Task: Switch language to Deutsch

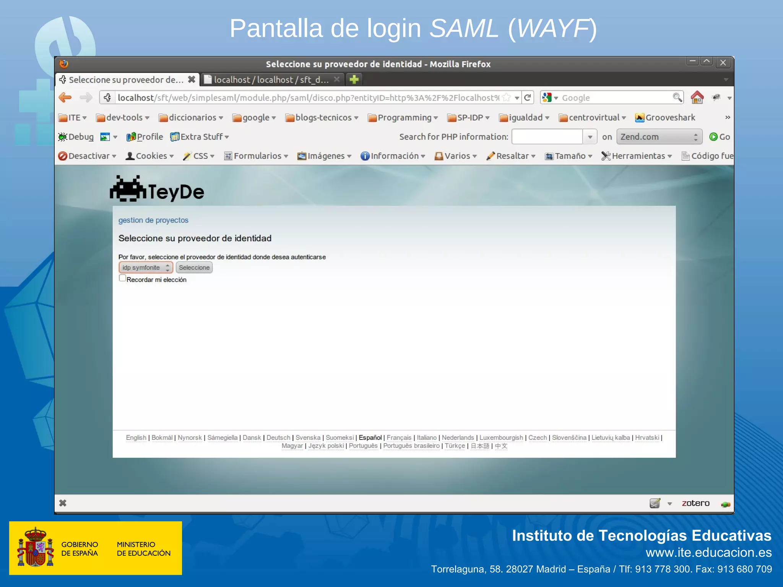Action: pos(278,438)
